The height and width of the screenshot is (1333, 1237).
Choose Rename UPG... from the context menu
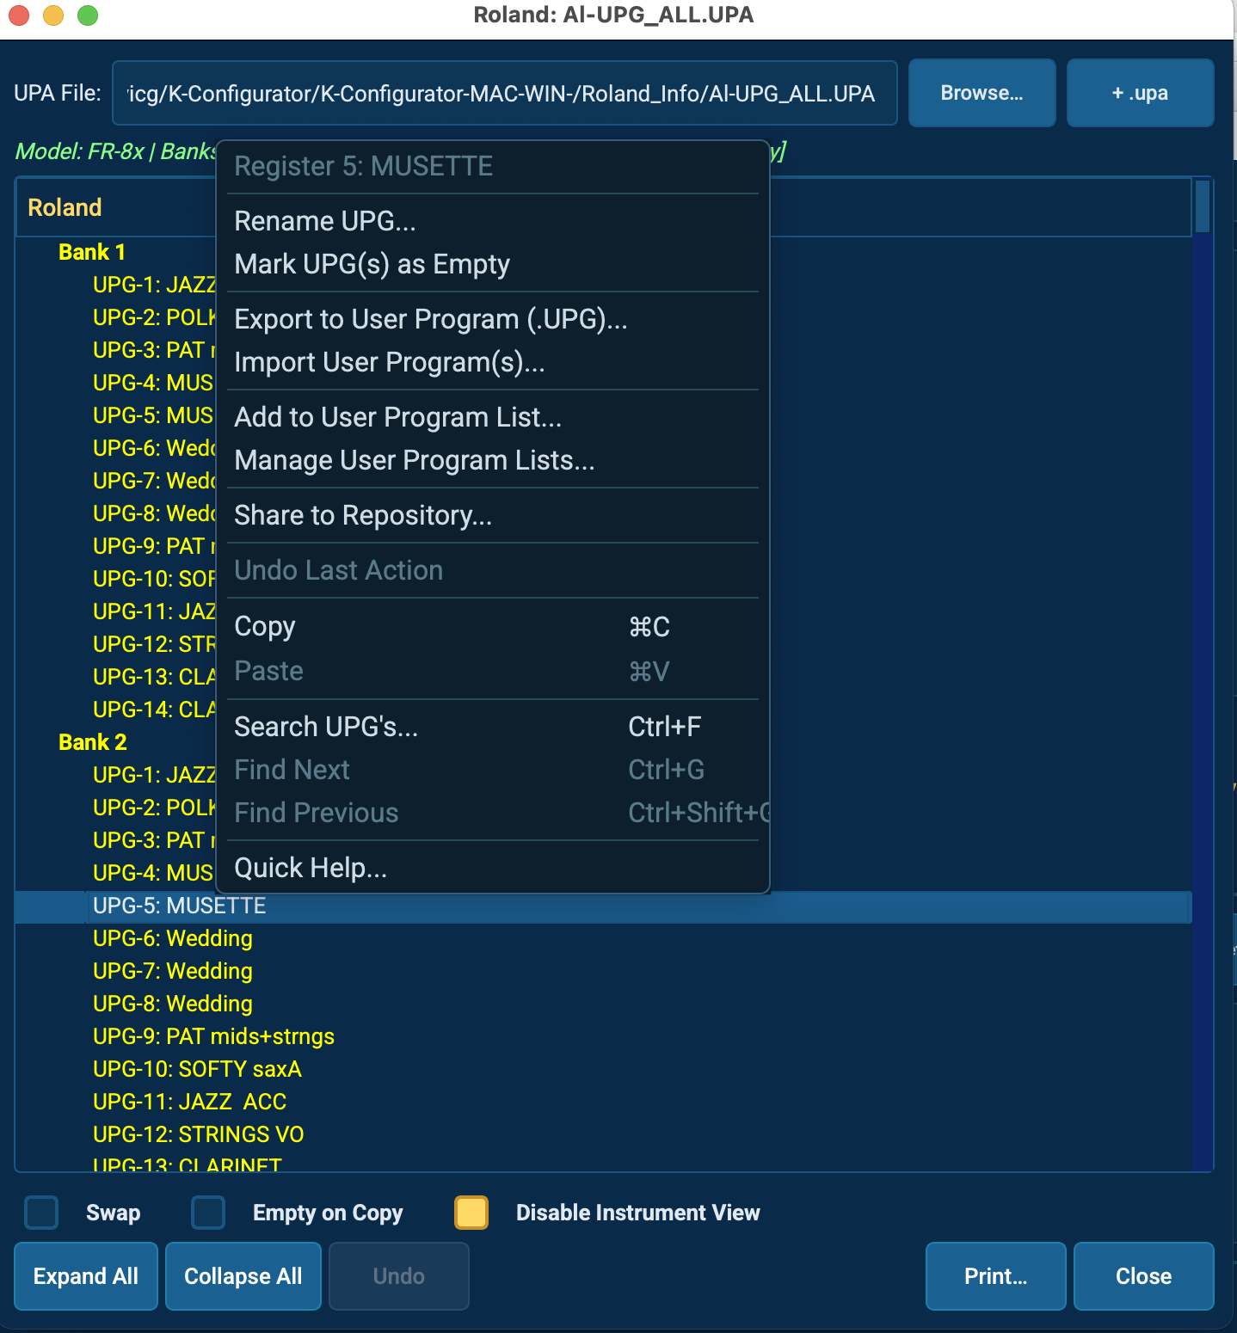pyautogui.click(x=325, y=221)
